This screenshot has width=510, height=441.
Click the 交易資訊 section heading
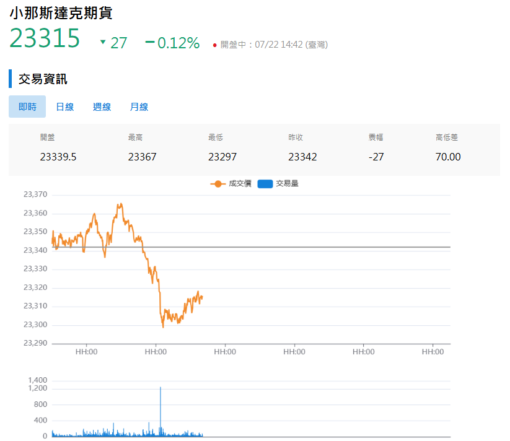pyautogui.click(x=43, y=79)
